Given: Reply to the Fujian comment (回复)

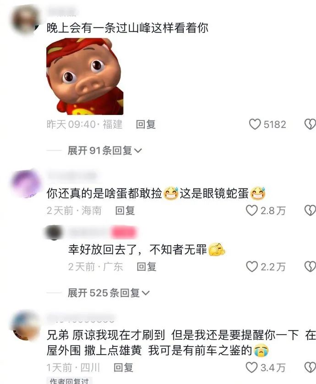Looking at the screenshot, I should click(146, 124).
